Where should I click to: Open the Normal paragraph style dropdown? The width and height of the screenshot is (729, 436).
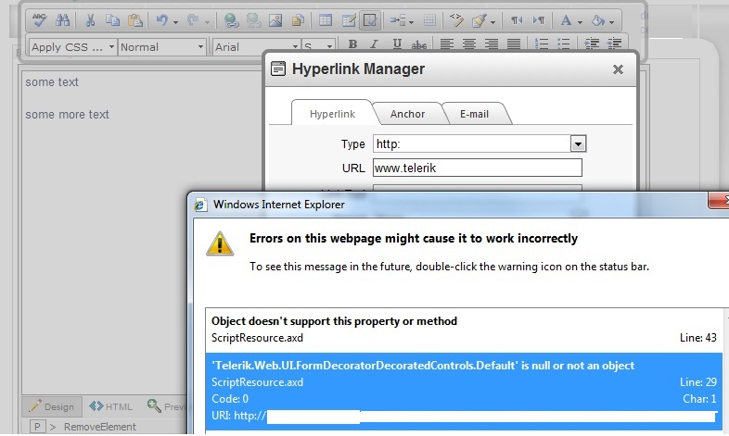(161, 47)
